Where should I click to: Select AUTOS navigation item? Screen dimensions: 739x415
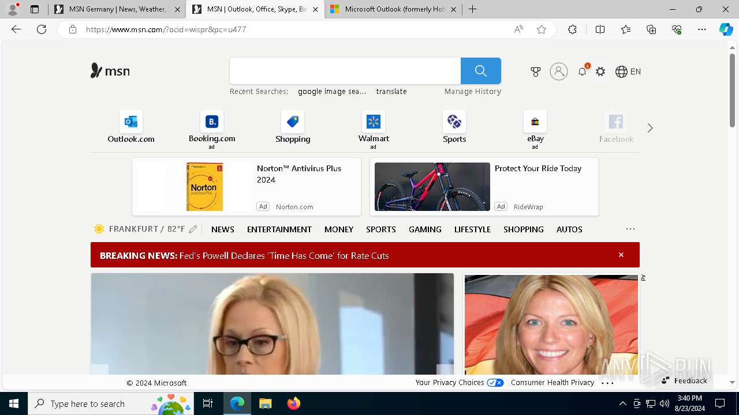point(569,229)
